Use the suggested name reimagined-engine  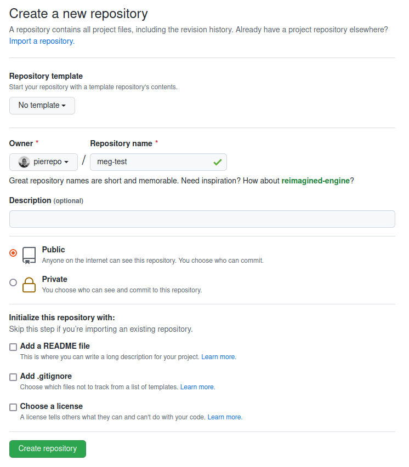pyautogui.click(x=315, y=181)
